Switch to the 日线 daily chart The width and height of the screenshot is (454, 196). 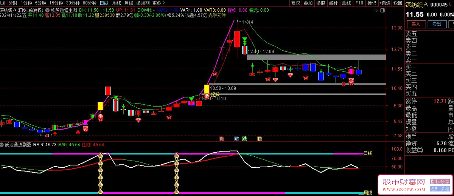(104, 3)
